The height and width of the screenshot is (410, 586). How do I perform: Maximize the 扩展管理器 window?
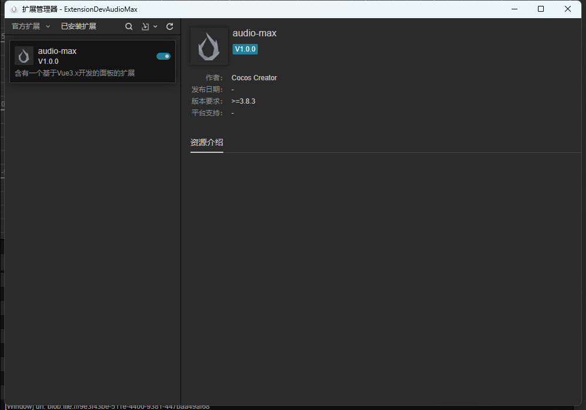point(541,9)
